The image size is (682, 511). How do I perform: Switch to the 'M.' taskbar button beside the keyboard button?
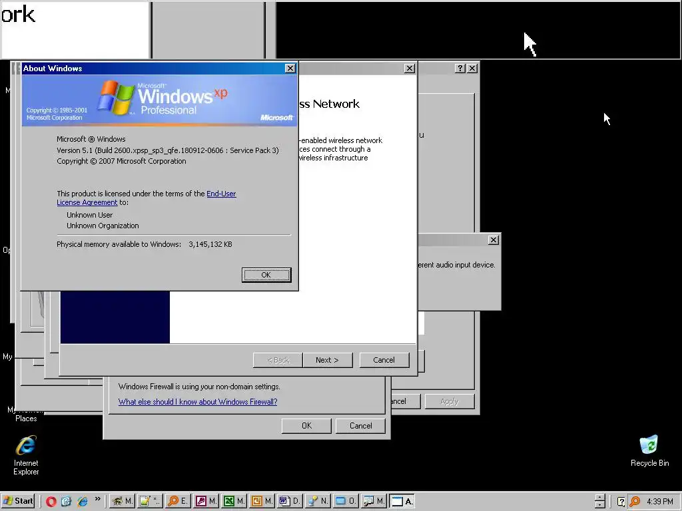(373, 501)
